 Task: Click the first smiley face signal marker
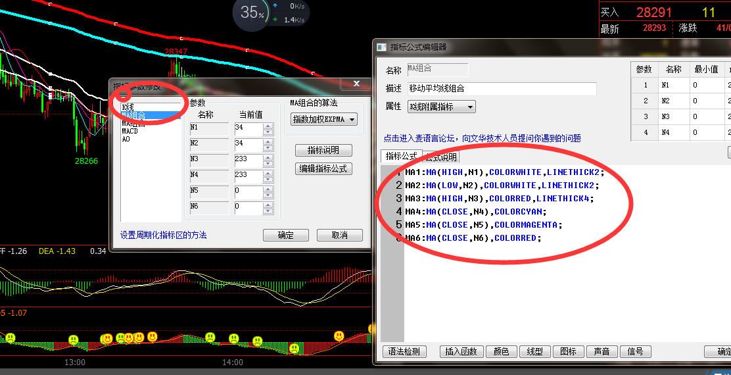11,338
